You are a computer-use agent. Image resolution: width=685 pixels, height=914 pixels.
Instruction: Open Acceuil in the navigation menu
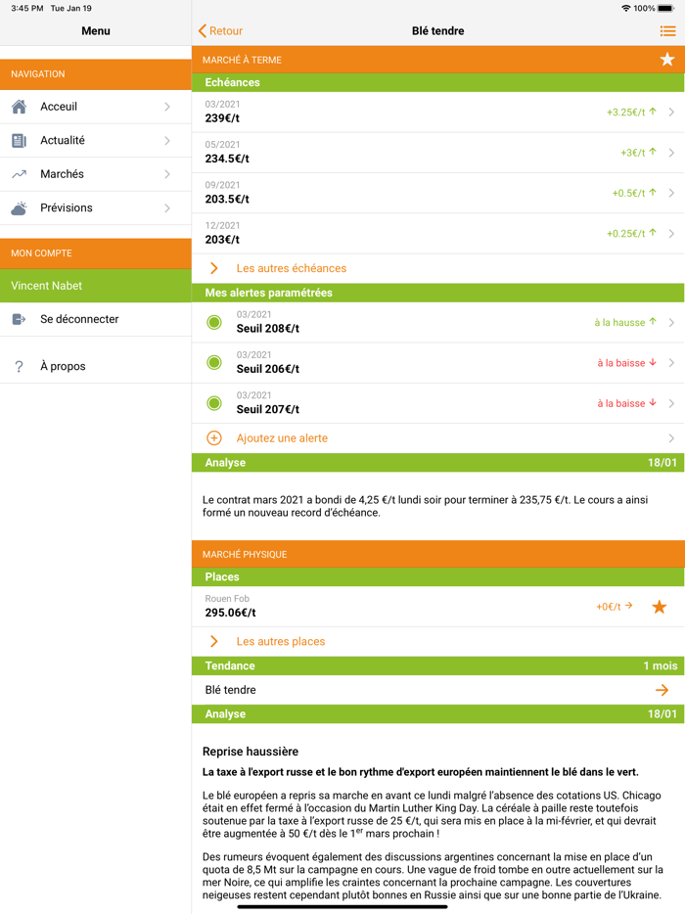tap(96, 107)
